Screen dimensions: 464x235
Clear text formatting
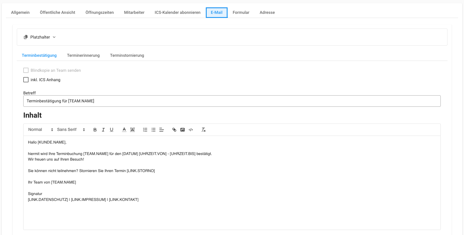(203, 130)
